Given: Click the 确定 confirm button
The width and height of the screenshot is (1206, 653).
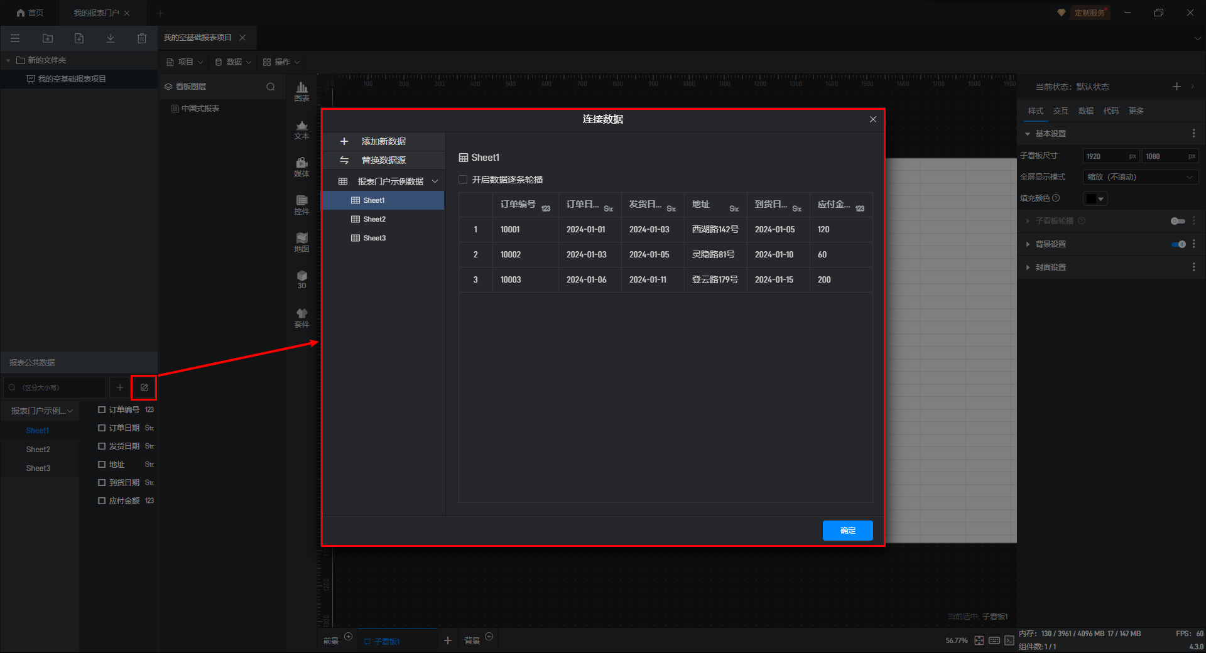Looking at the screenshot, I should (x=847, y=531).
